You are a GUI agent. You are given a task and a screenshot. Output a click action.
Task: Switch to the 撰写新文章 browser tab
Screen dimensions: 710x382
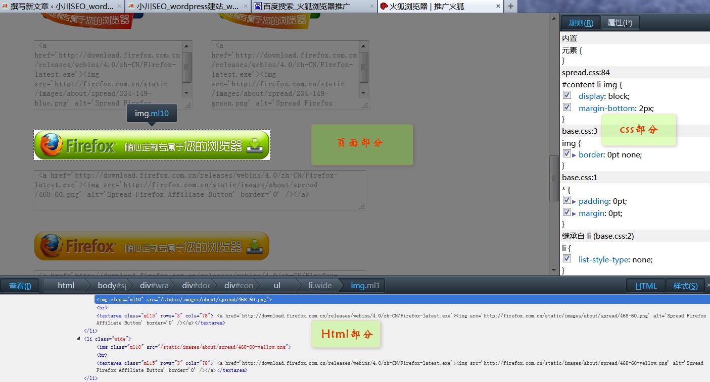63,7
